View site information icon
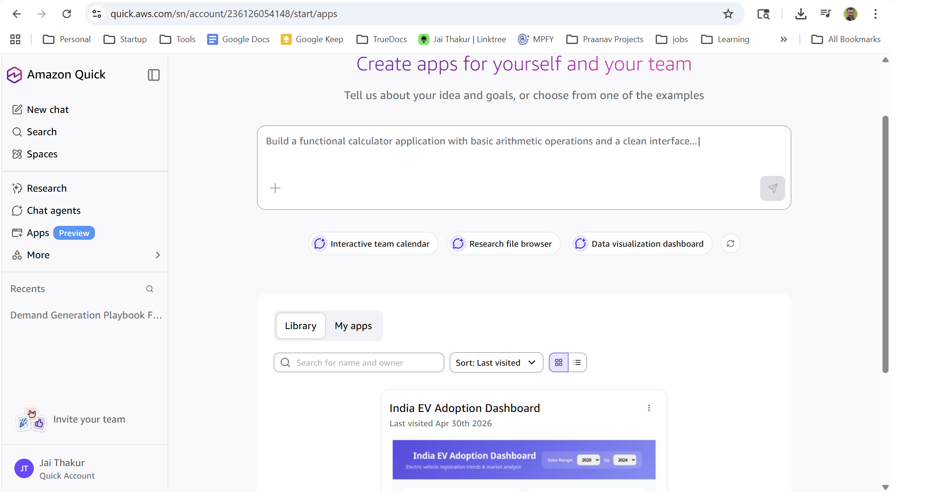 point(97,14)
